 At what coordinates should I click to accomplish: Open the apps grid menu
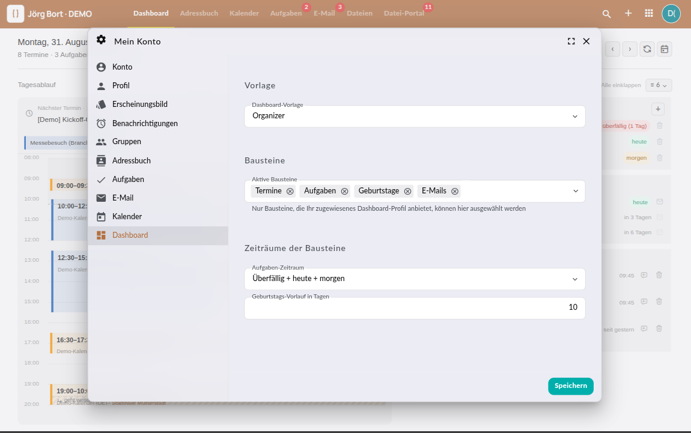pos(649,13)
